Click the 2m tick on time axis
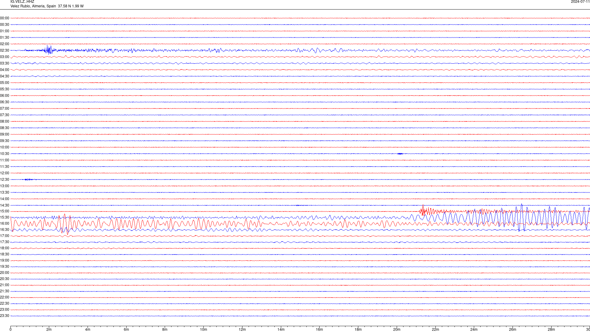Image resolution: width=590 pixels, height=332 pixels. 49,330
